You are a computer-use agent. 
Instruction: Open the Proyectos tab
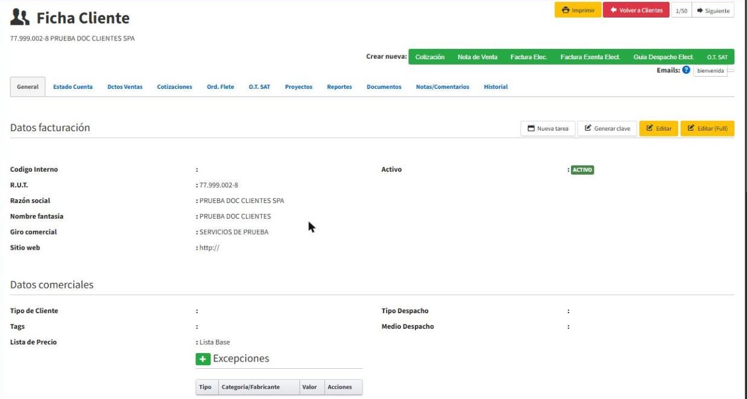click(299, 87)
